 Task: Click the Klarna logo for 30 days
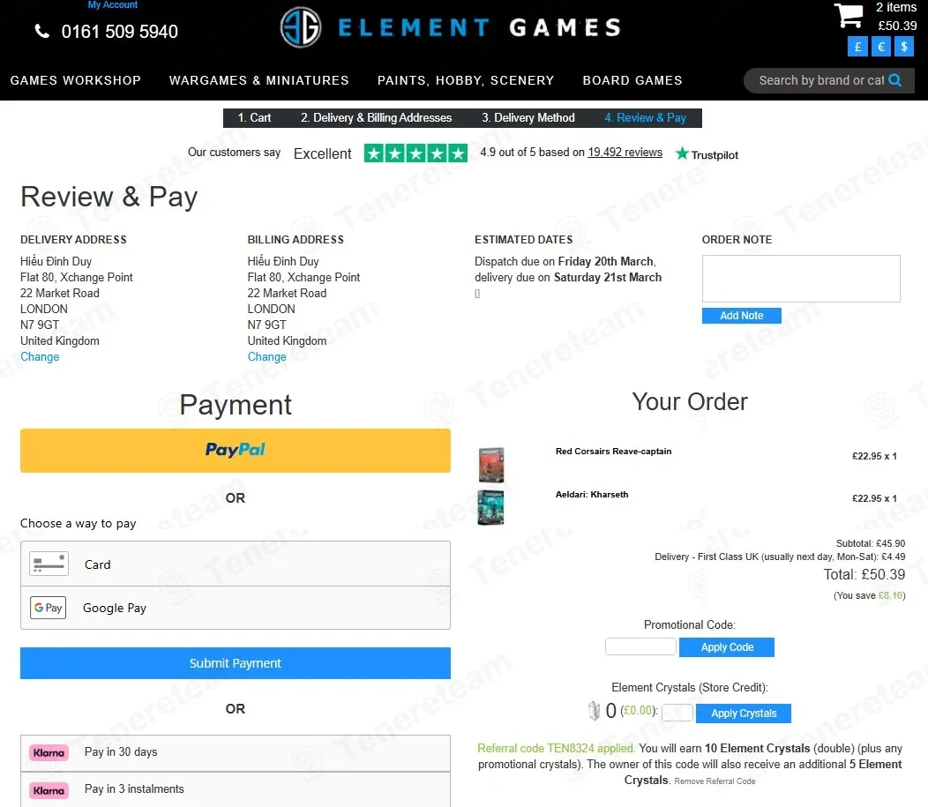pyautogui.click(x=49, y=752)
